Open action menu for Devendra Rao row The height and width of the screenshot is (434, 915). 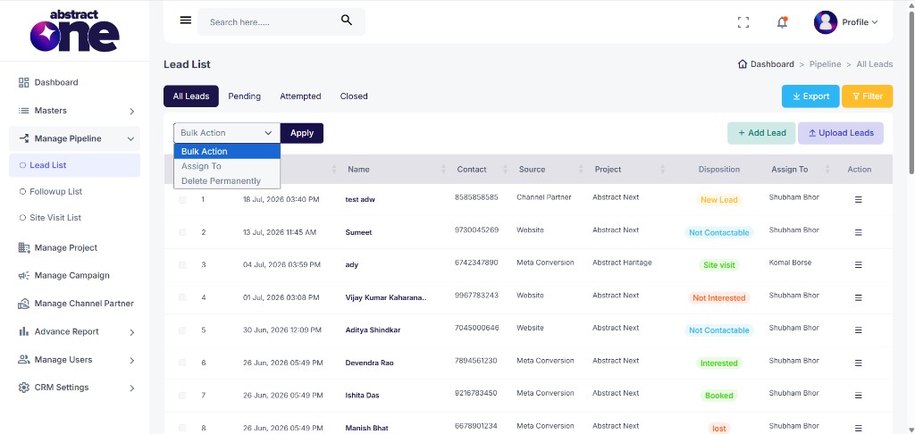click(859, 363)
